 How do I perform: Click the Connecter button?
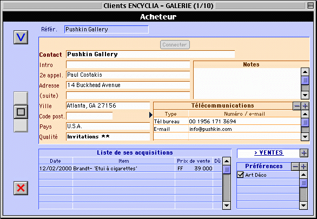[175, 45]
